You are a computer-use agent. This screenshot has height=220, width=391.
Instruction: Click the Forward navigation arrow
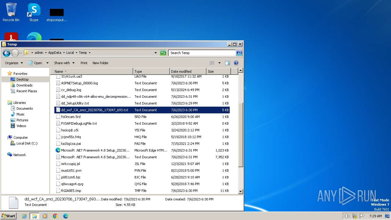coord(15,53)
